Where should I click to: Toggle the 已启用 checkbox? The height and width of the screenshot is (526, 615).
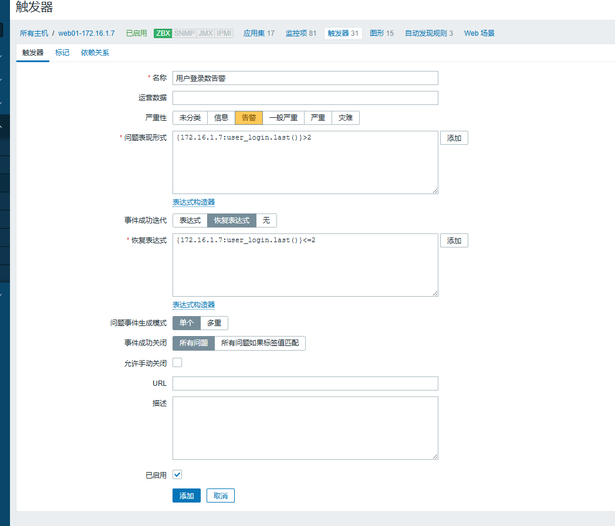coord(177,474)
